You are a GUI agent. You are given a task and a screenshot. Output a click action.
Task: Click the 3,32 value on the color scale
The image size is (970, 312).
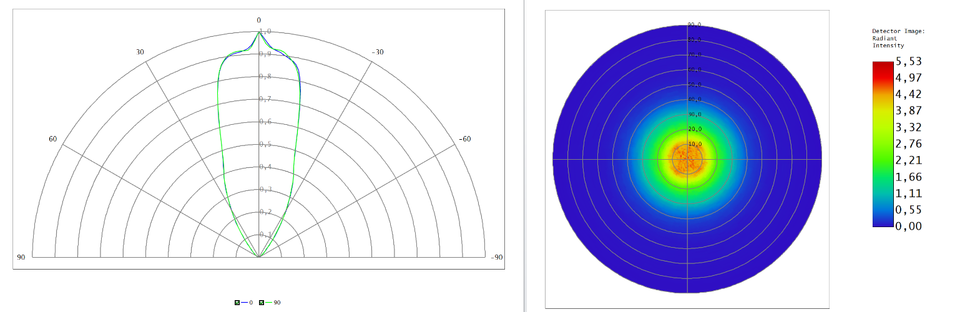point(909,127)
